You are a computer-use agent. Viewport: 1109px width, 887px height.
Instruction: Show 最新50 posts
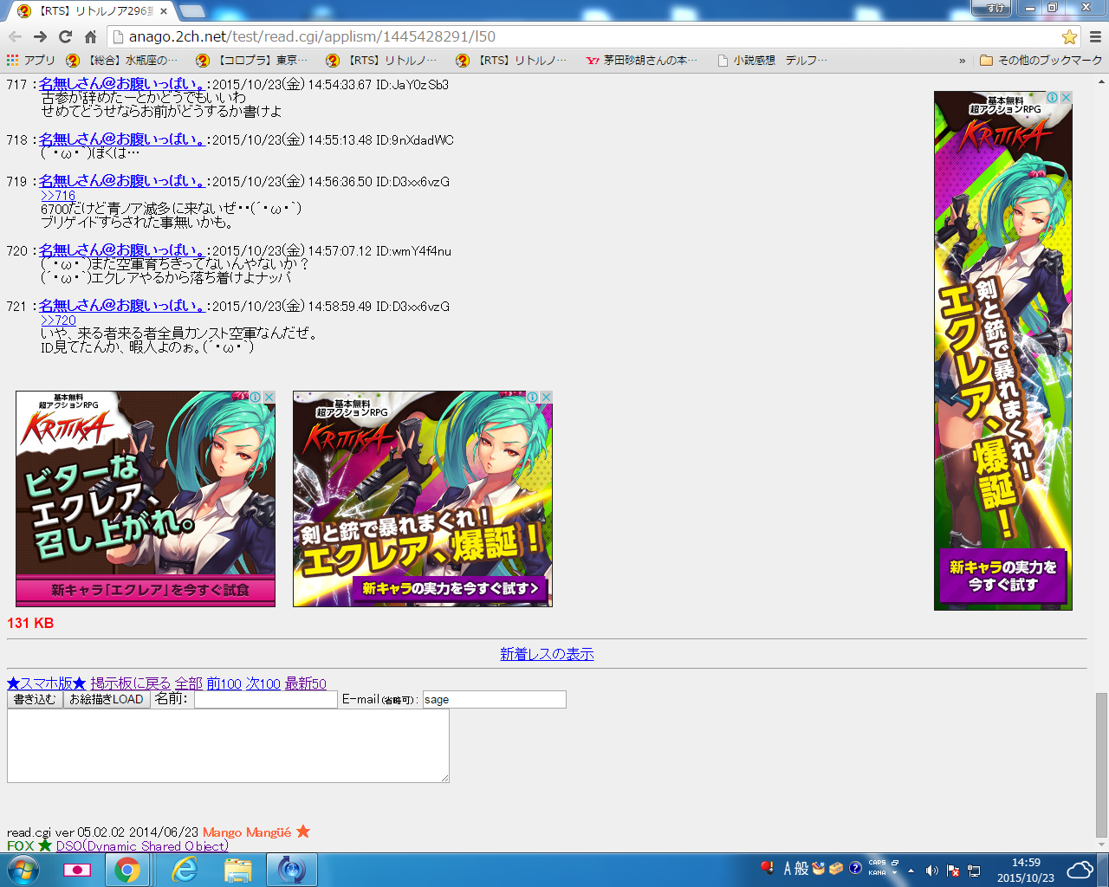[x=306, y=683]
